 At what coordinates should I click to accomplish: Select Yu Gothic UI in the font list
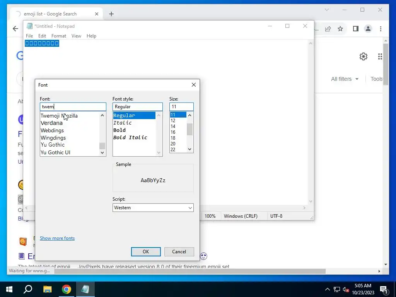[55, 152]
